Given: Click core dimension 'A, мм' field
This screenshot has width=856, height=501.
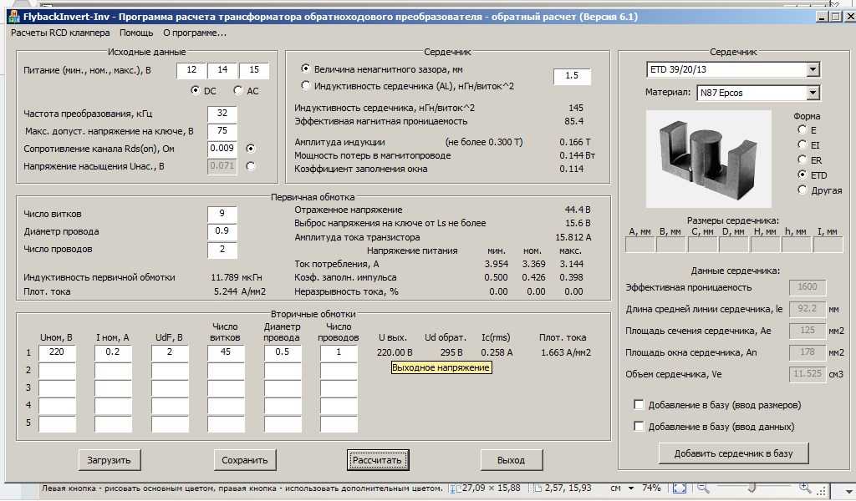Looking at the screenshot, I should coord(639,244).
